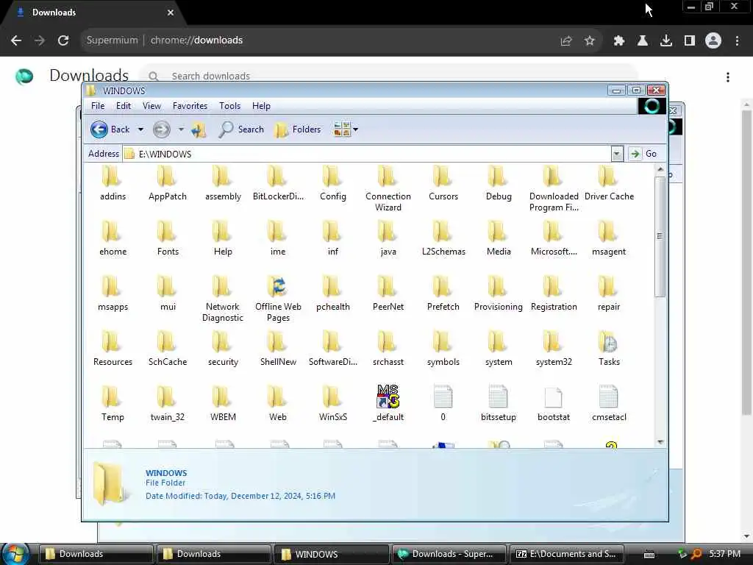Open the Back history dropdown arrow
The image size is (753, 565).
[x=140, y=129]
